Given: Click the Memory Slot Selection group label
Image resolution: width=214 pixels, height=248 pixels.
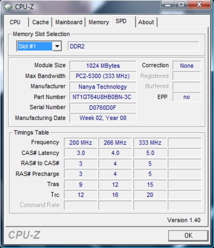Looking at the screenshot, I should pyautogui.click(x=41, y=34).
